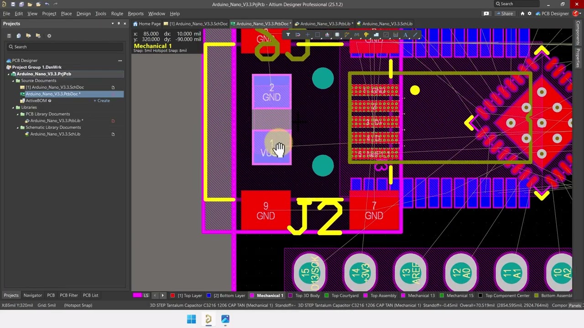
Task: Switch to the Arduino_Nano_V3.3.SchDoc document tab
Action: [196, 24]
